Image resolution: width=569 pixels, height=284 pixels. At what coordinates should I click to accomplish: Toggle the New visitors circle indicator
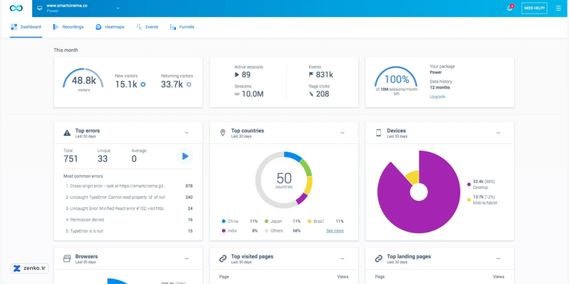[x=143, y=85]
